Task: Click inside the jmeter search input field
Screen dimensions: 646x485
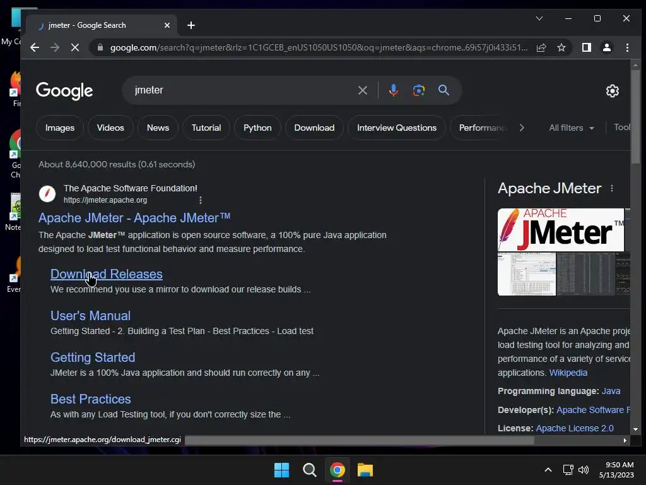Action: [x=243, y=90]
